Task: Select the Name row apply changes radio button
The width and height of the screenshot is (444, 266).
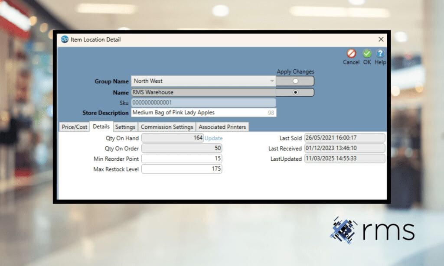Action: click(x=295, y=92)
